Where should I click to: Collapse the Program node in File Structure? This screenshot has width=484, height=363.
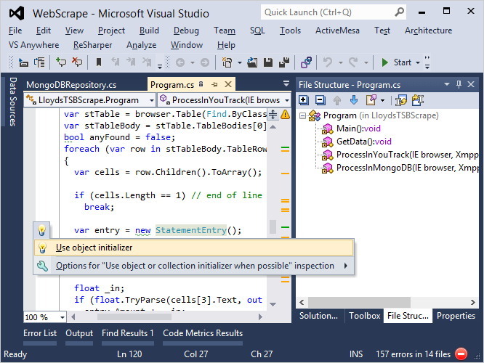tap(303, 115)
